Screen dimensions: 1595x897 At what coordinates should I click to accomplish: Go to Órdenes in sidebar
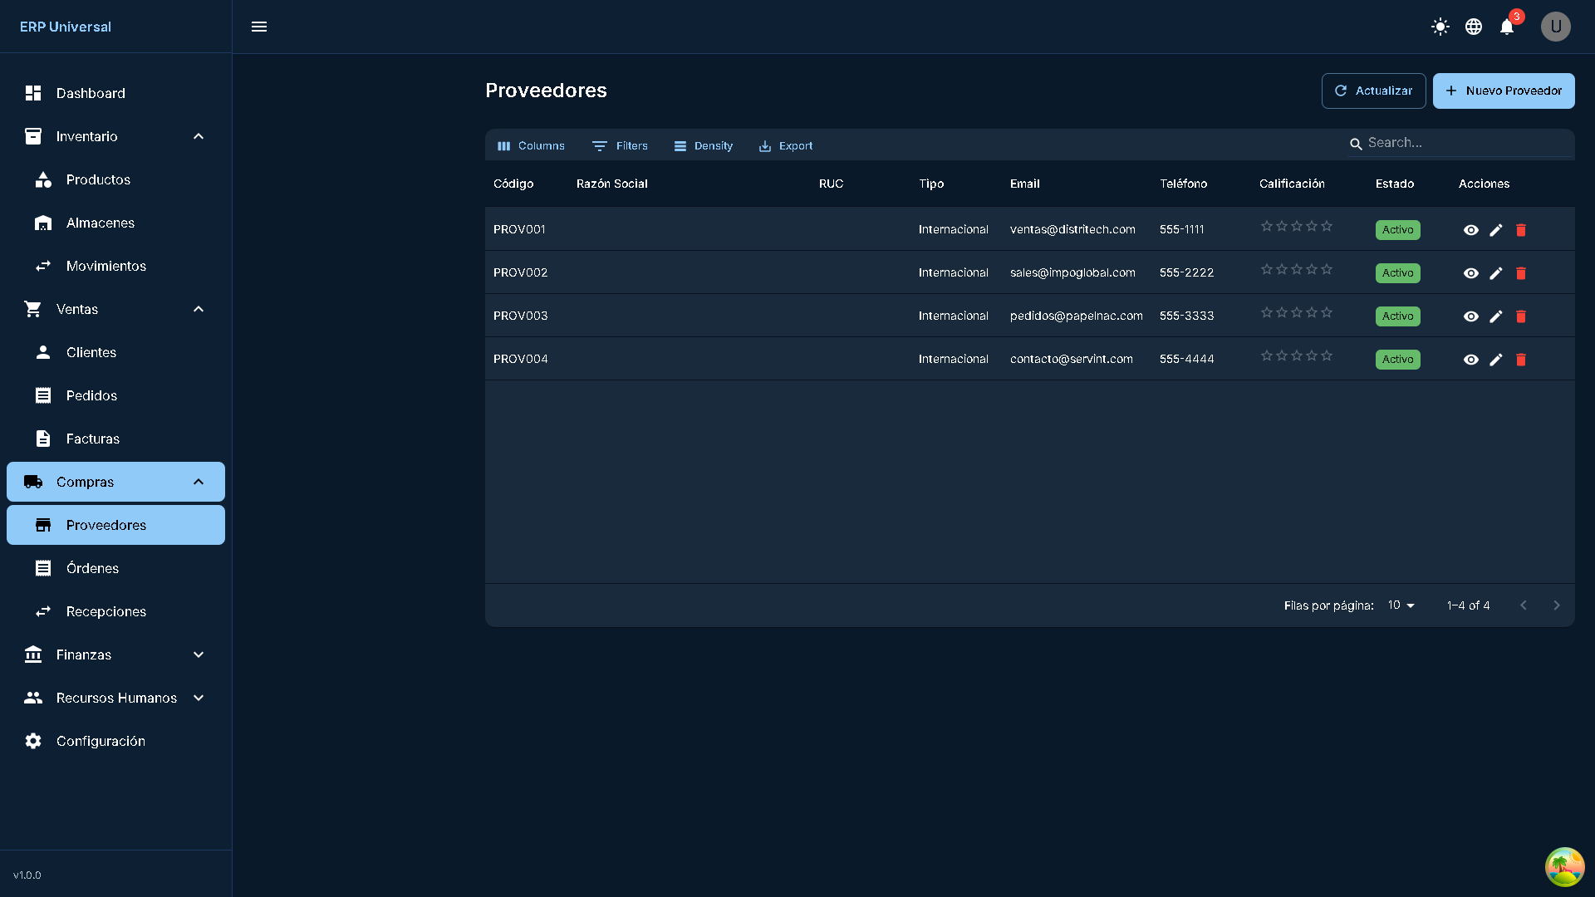(92, 568)
